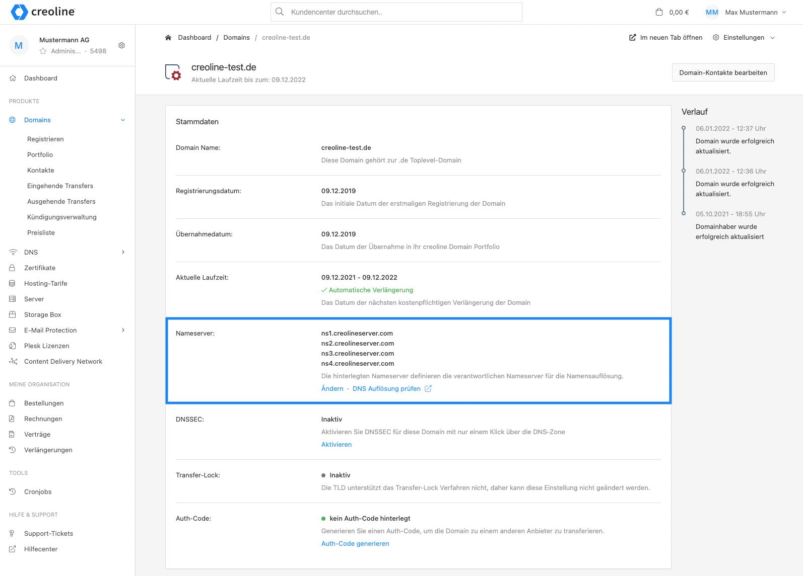The width and height of the screenshot is (803, 576).
Task: Click kein Auth-Code hinterlegt status
Action: tap(366, 518)
